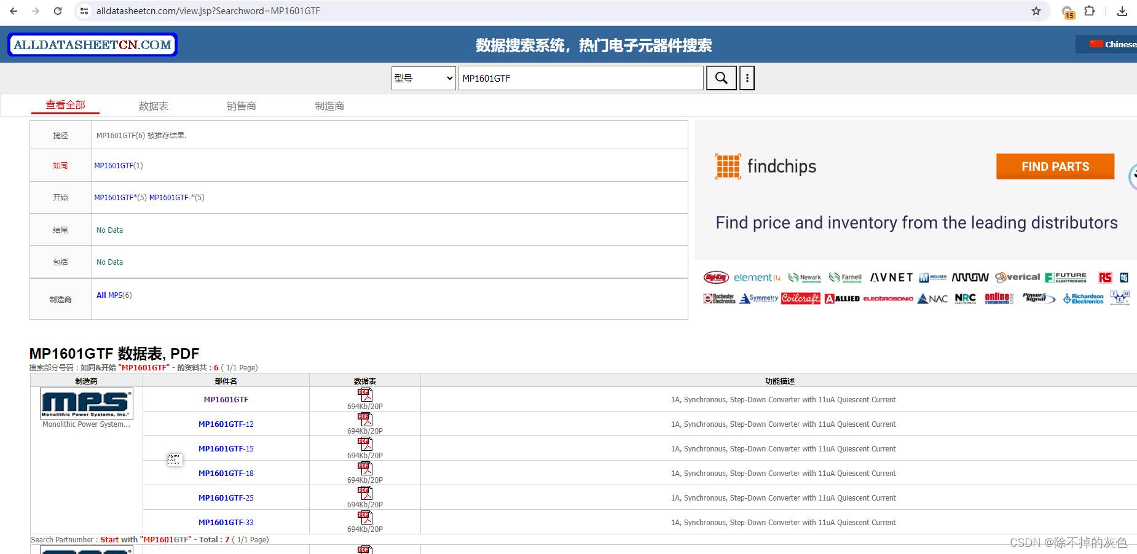Open the MP1601GTF part name link
This screenshot has width=1137, height=554.
(226, 400)
